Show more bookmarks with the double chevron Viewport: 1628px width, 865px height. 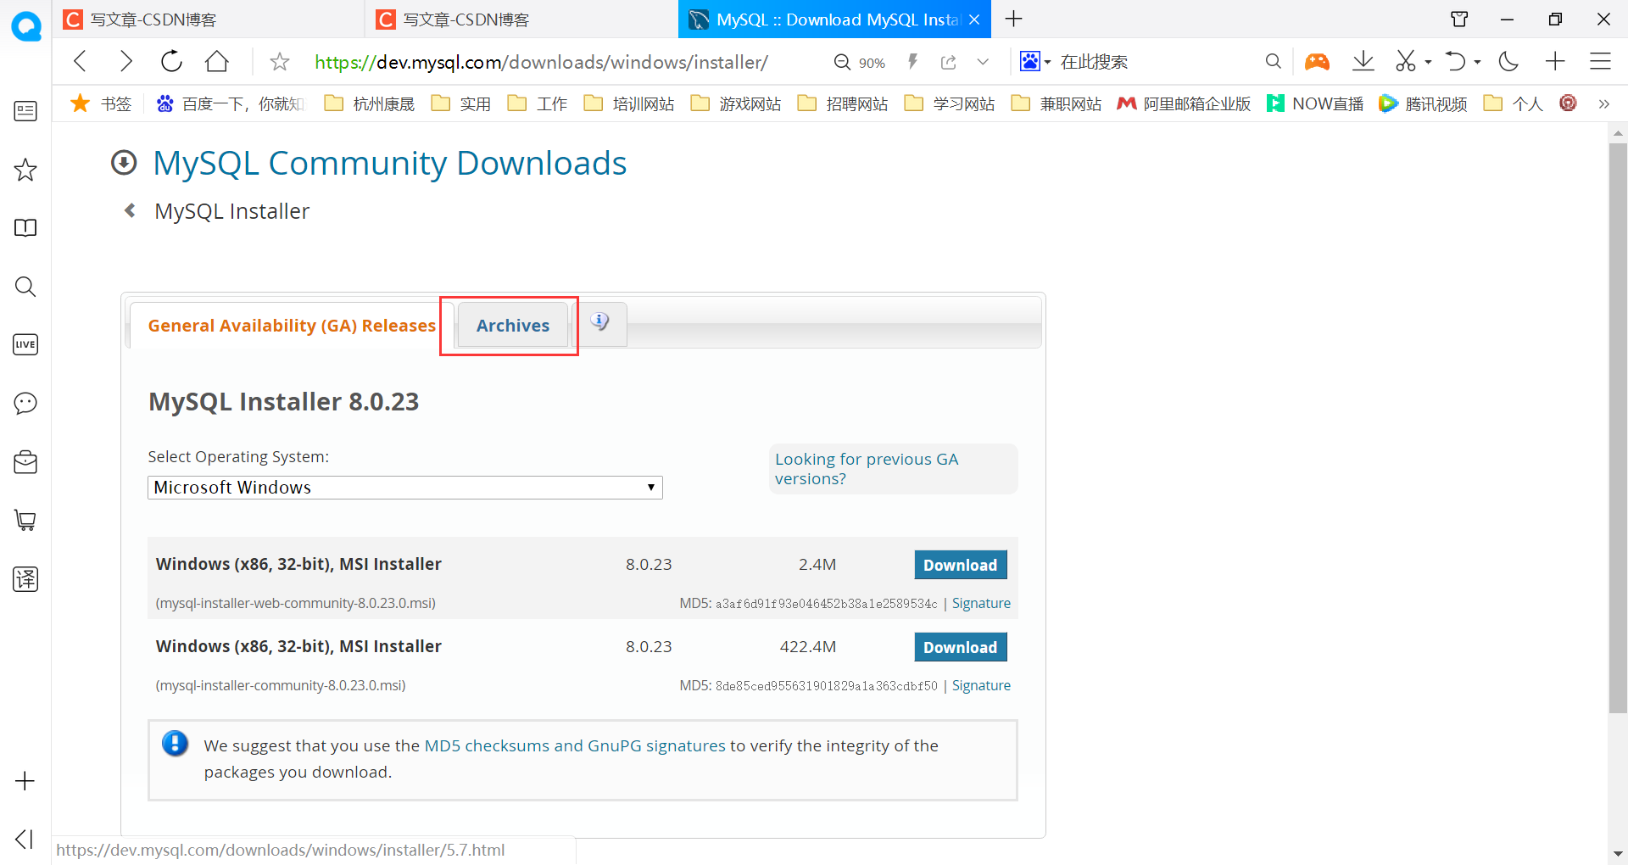pyautogui.click(x=1603, y=104)
